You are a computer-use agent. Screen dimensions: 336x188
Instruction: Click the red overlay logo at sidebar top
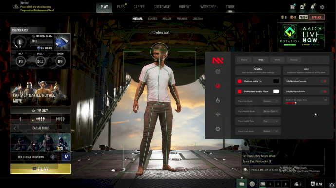(218, 60)
